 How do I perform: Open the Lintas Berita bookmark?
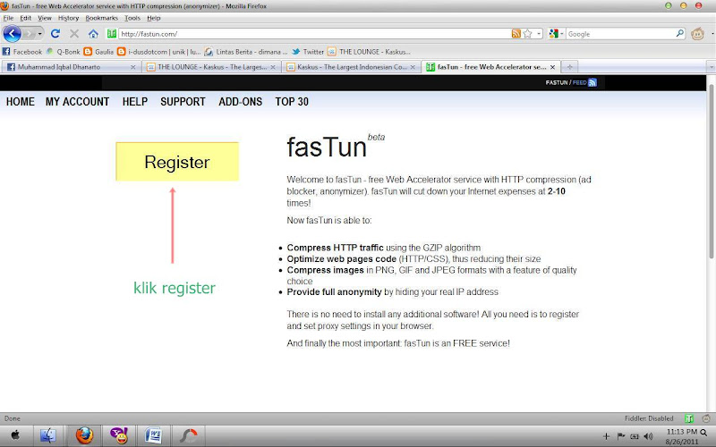pos(245,52)
